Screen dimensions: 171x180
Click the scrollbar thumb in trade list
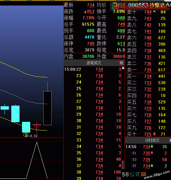click(x=123, y=165)
